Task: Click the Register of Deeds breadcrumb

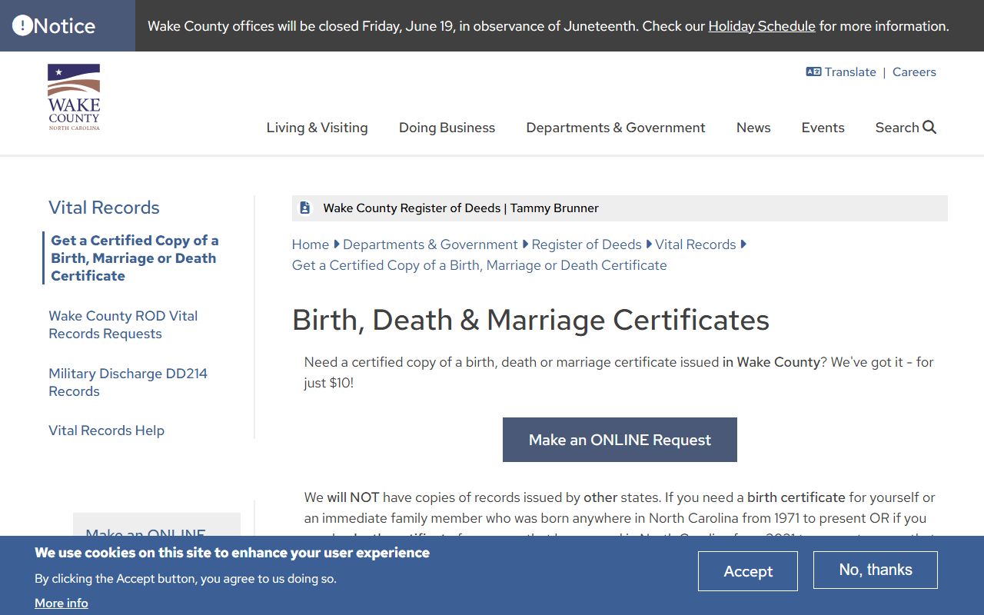Action: (587, 244)
